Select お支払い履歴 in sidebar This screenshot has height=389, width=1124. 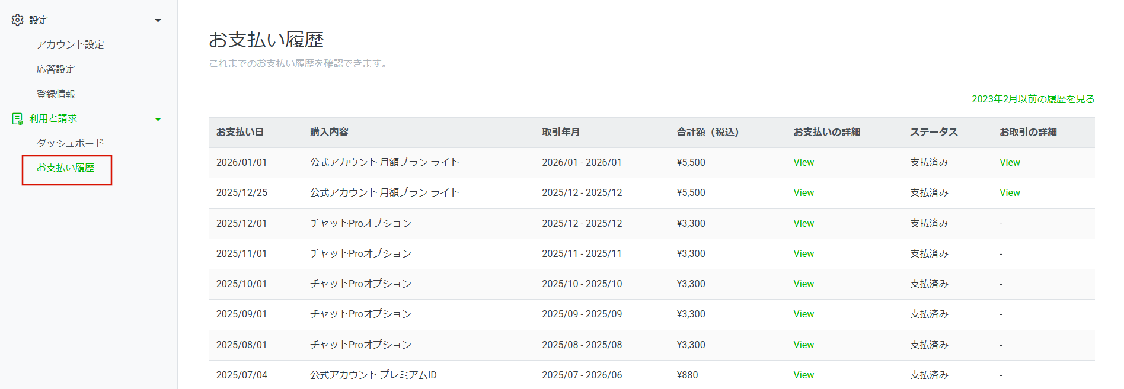coord(66,168)
